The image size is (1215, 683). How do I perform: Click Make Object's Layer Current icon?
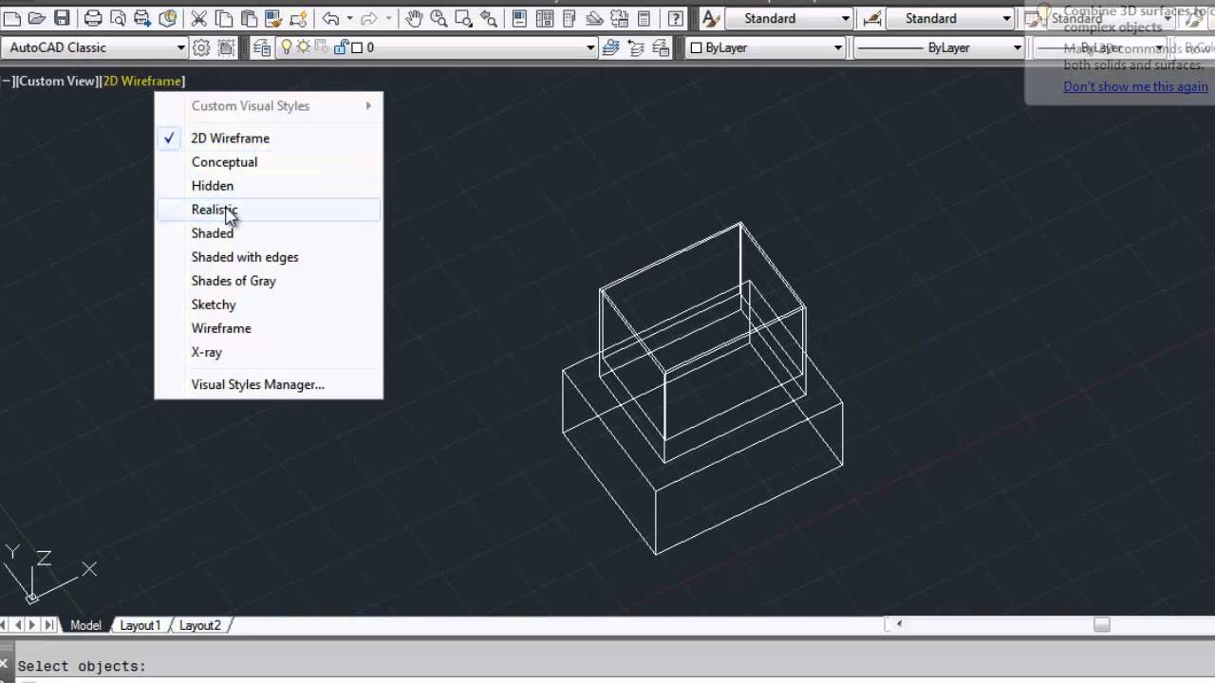611,47
